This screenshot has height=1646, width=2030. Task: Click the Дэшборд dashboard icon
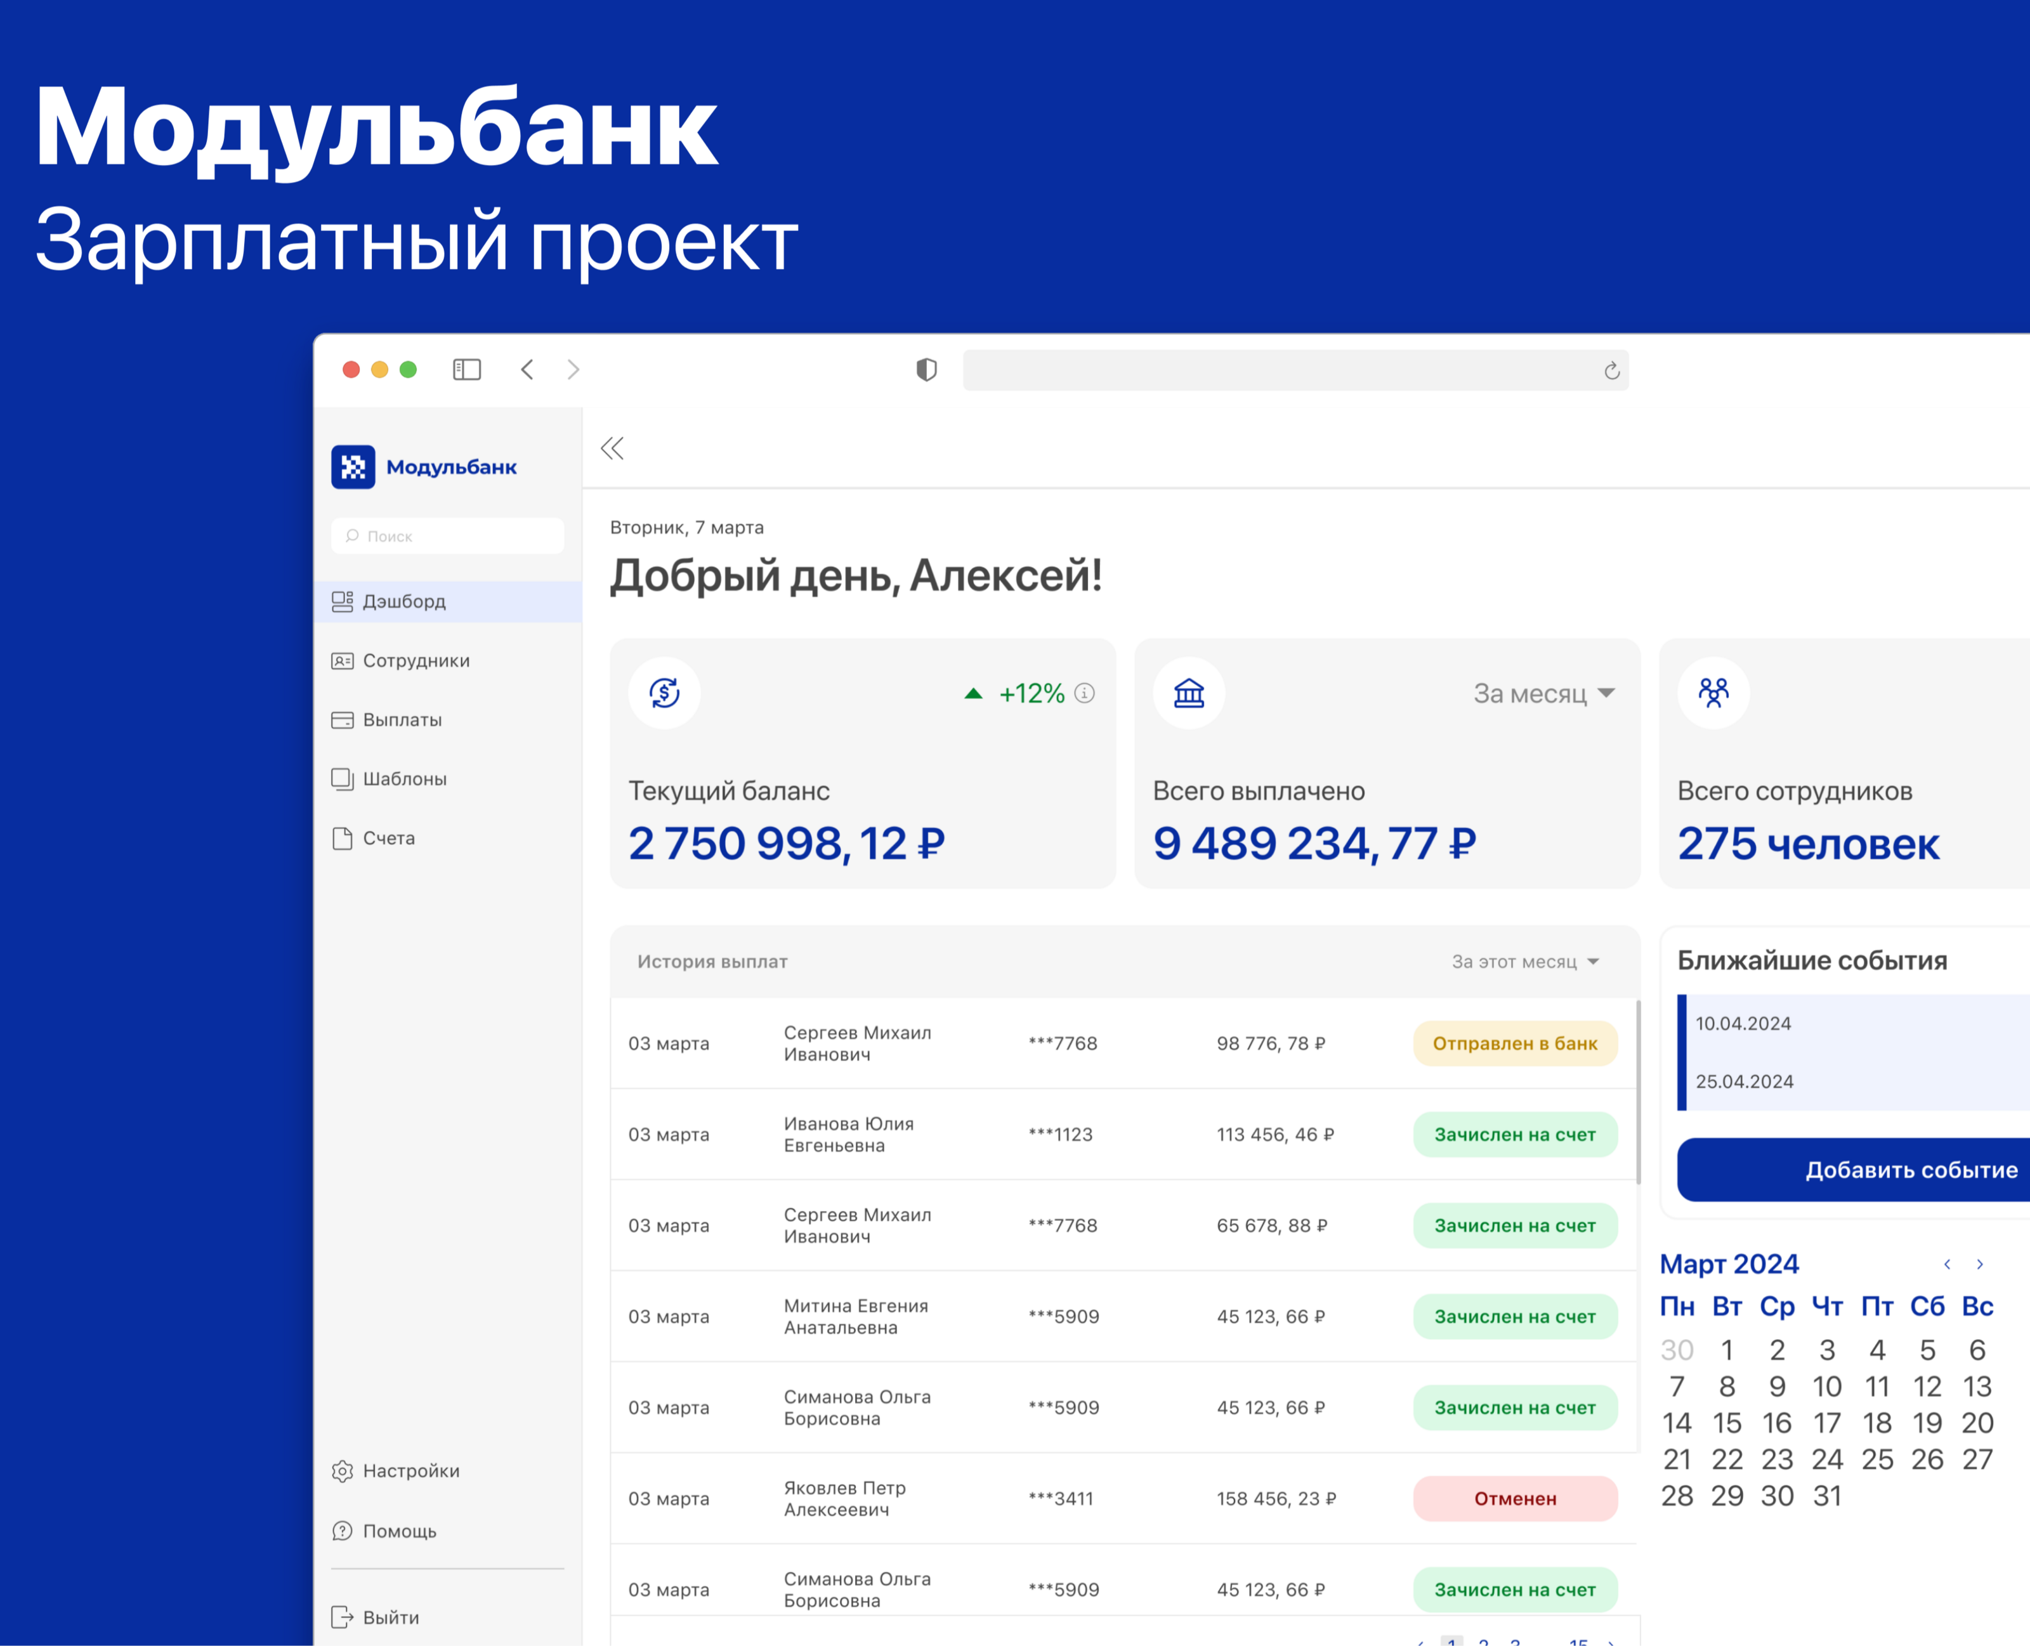point(343,601)
